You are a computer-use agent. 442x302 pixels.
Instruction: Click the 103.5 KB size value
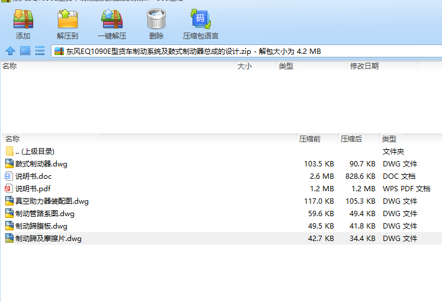pyautogui.click(x=319, y=163)
